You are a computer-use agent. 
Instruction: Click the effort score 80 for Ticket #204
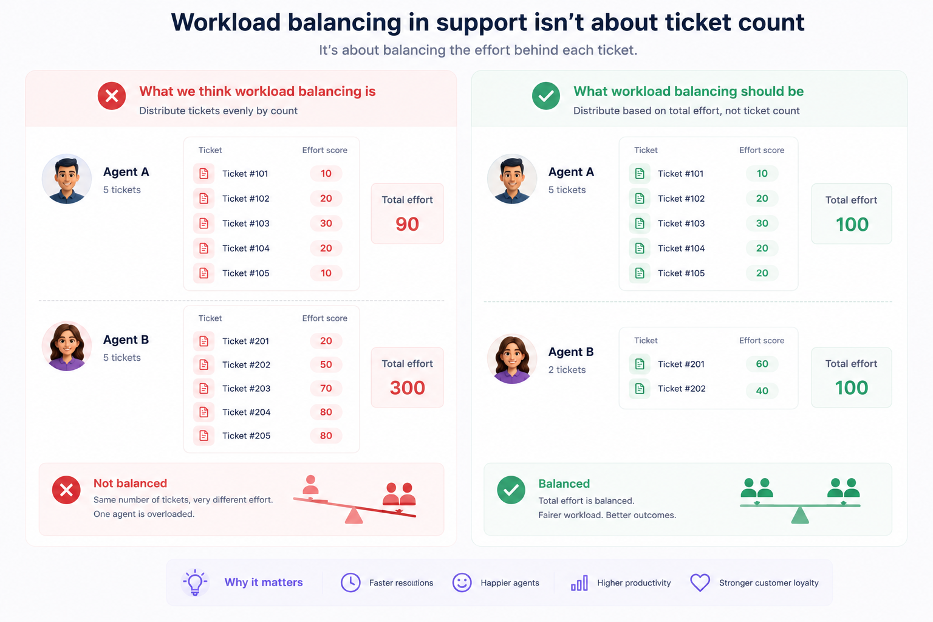pos(326,412)
